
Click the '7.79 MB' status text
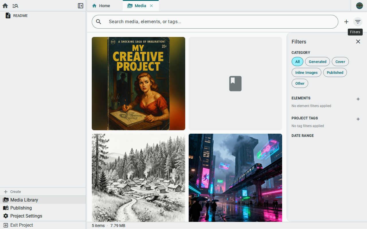tap(118, 226)
